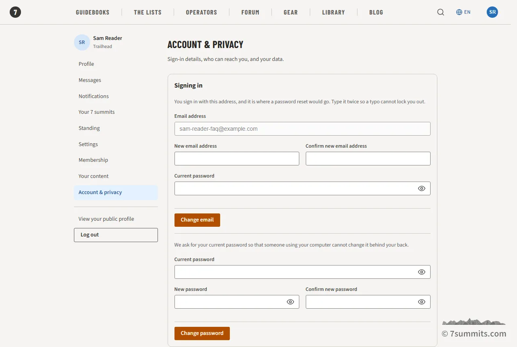Select Account & privacy sidebar item
517x347 pixels.
coord(116,192)
